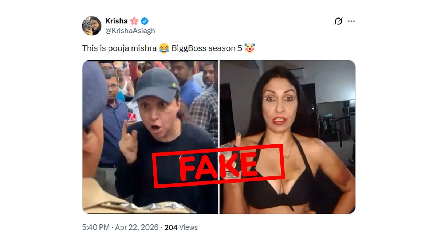Open the 204 Views count
Viewport: 437px width, 246px height.
point(181,227)
